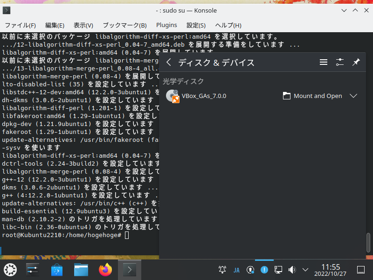Open the 設定(S) menu
Screen dimensions: 373x280
click(196, 25)
